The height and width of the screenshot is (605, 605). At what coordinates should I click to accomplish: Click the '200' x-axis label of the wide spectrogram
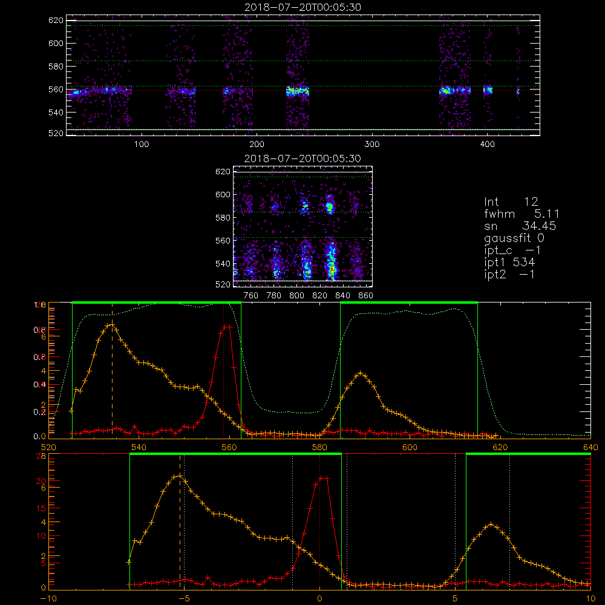click(x=257, y=145)
